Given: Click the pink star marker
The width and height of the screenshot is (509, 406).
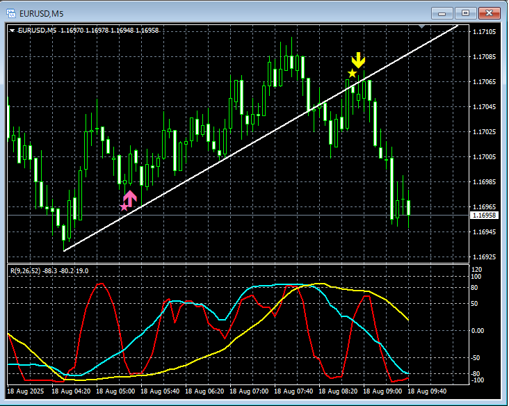Looking at the screenshot, I should 124,206.
